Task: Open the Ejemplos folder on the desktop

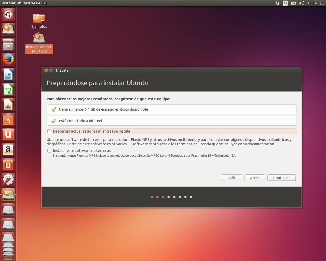Action: [39, 21]
